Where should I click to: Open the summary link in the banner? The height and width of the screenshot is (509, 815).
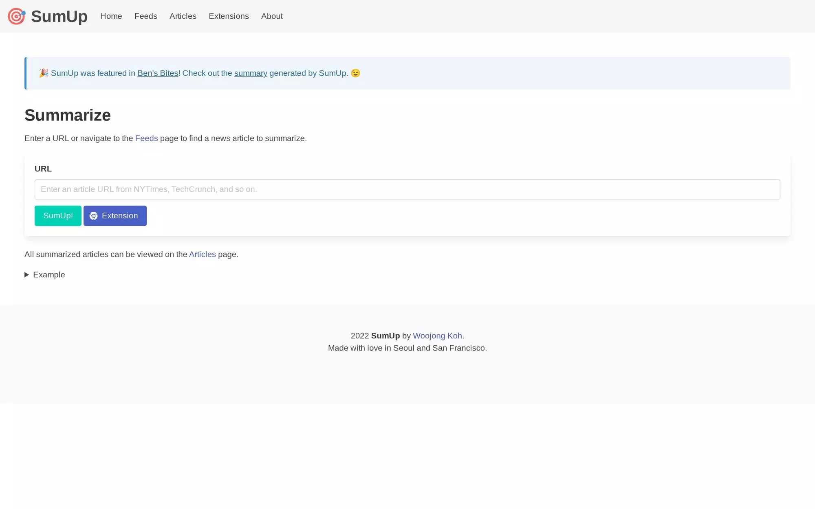click(250, 73)
